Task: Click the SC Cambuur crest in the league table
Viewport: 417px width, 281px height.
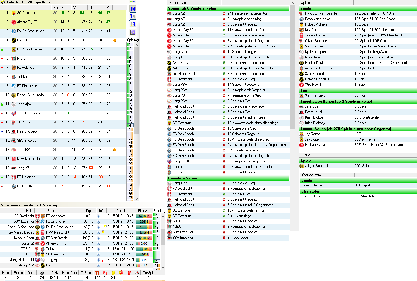Action: 13,13
